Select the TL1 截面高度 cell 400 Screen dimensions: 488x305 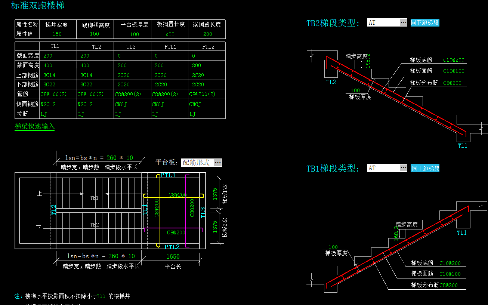click(x=48, y=65)
